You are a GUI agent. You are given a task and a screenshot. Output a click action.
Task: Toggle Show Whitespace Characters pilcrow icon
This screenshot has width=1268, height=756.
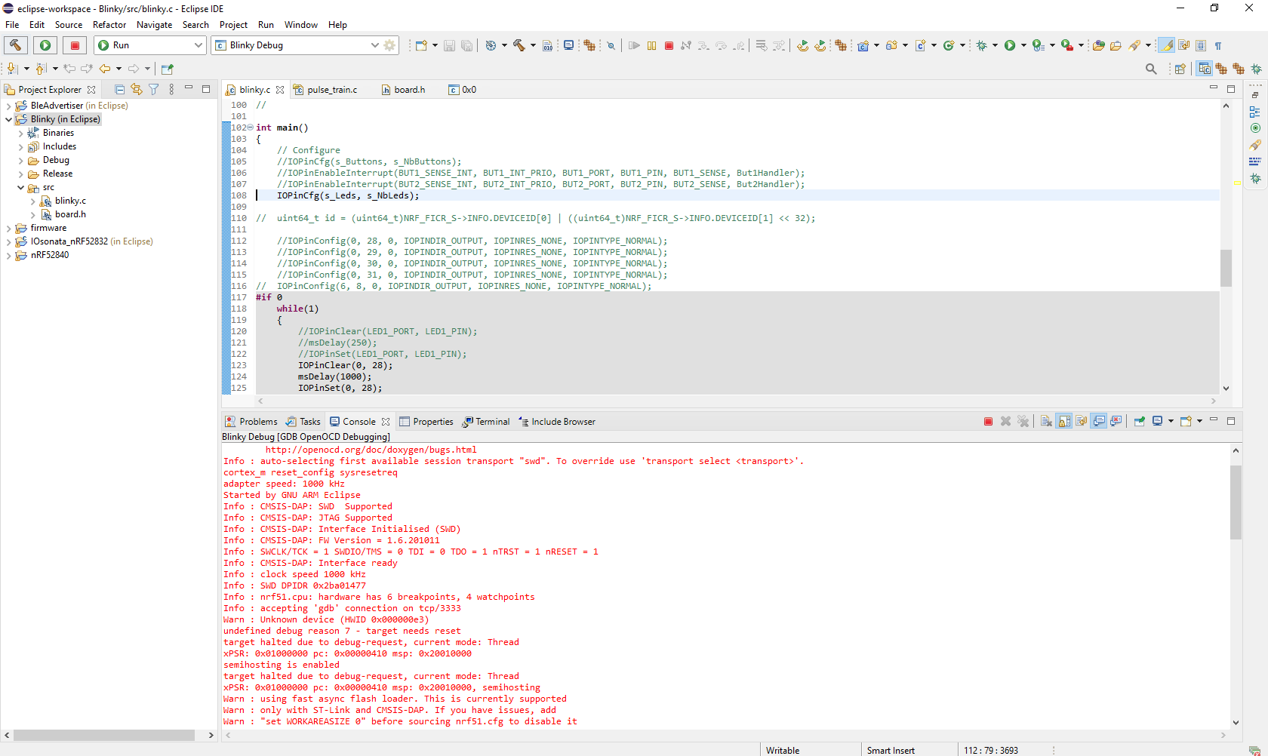click(x=1218, y=45)
